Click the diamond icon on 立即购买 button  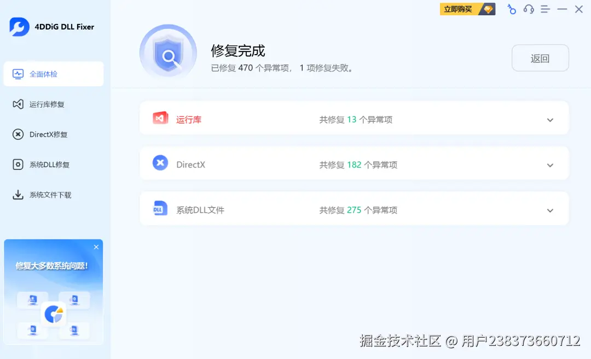488,9
